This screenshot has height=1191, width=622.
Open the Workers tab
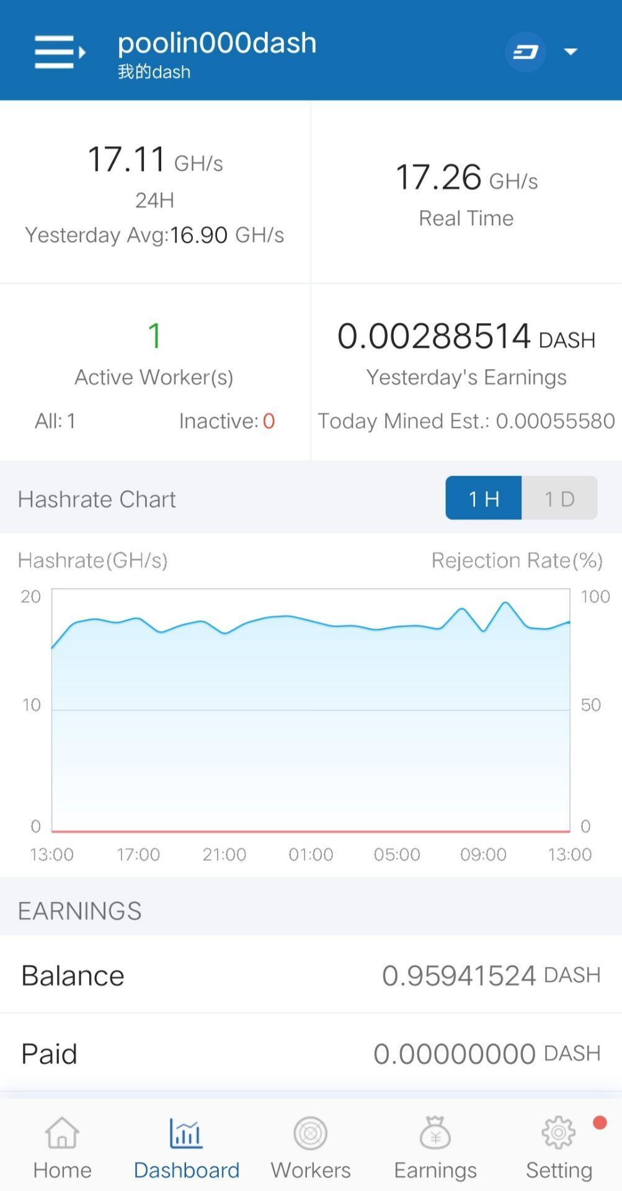click(x=311, y=1148)
